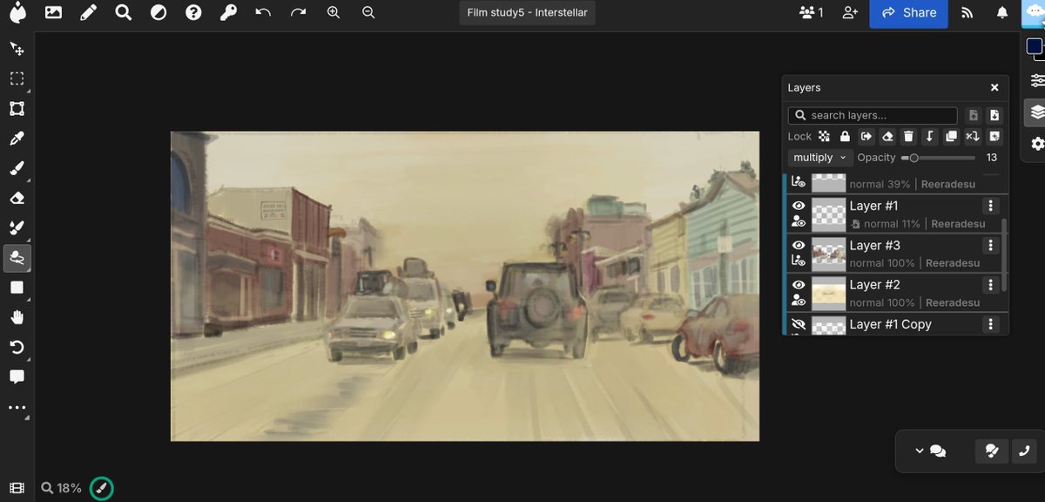
Task: Delete layer with the trash icon
Action: (x=908, y=136)
